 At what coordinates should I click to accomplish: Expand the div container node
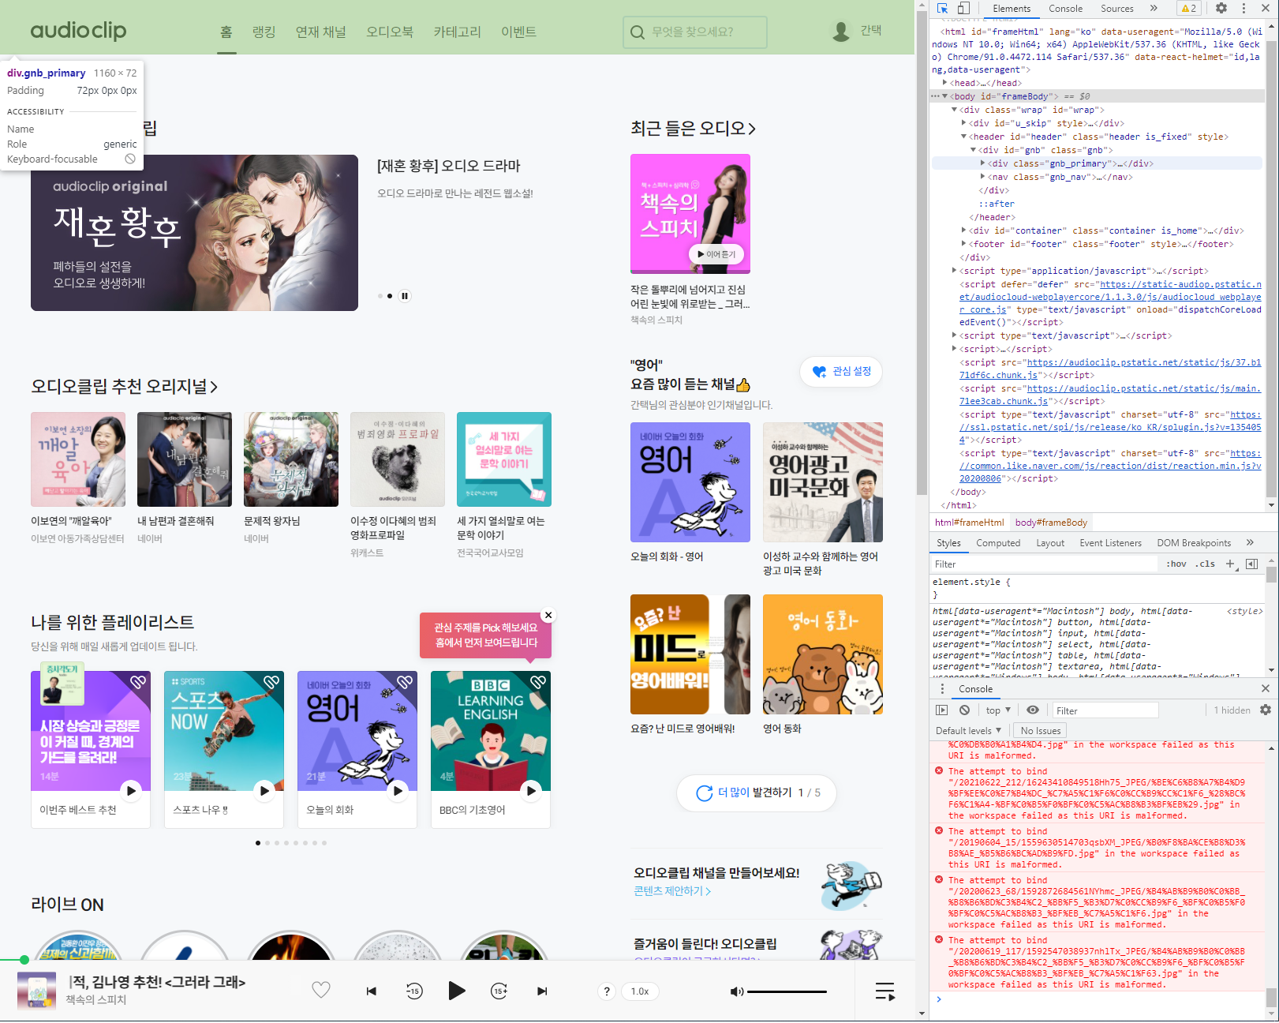tap(963, 230)
